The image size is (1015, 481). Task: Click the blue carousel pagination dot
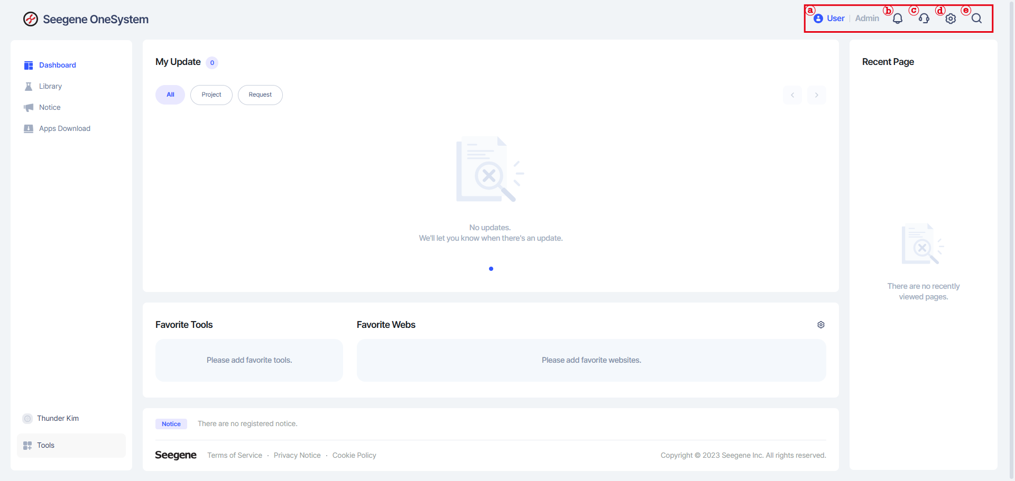491,269
